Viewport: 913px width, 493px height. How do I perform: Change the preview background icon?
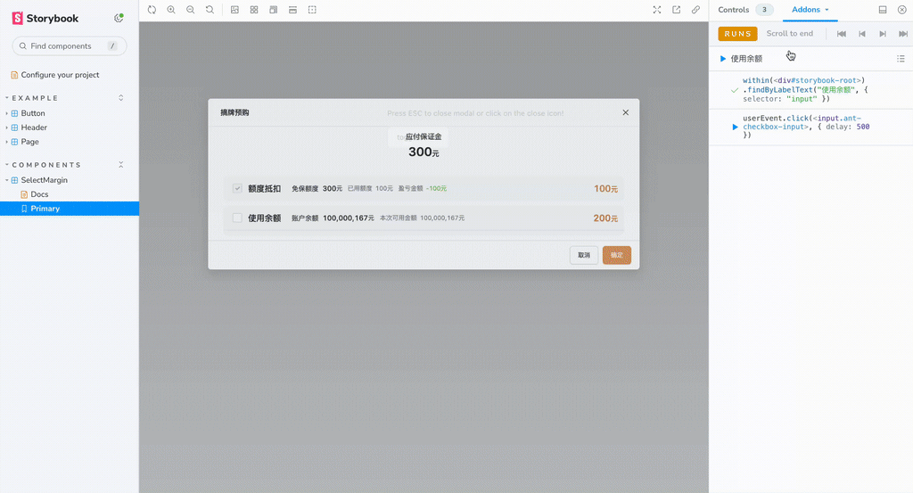click(234, 10)
